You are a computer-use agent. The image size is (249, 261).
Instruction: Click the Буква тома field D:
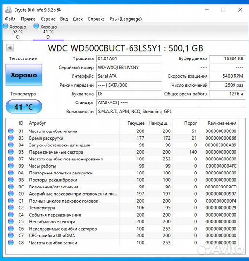[129, 94]
